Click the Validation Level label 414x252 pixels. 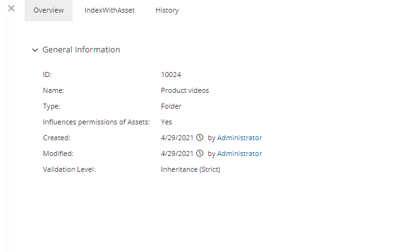(x=69, y=169)
